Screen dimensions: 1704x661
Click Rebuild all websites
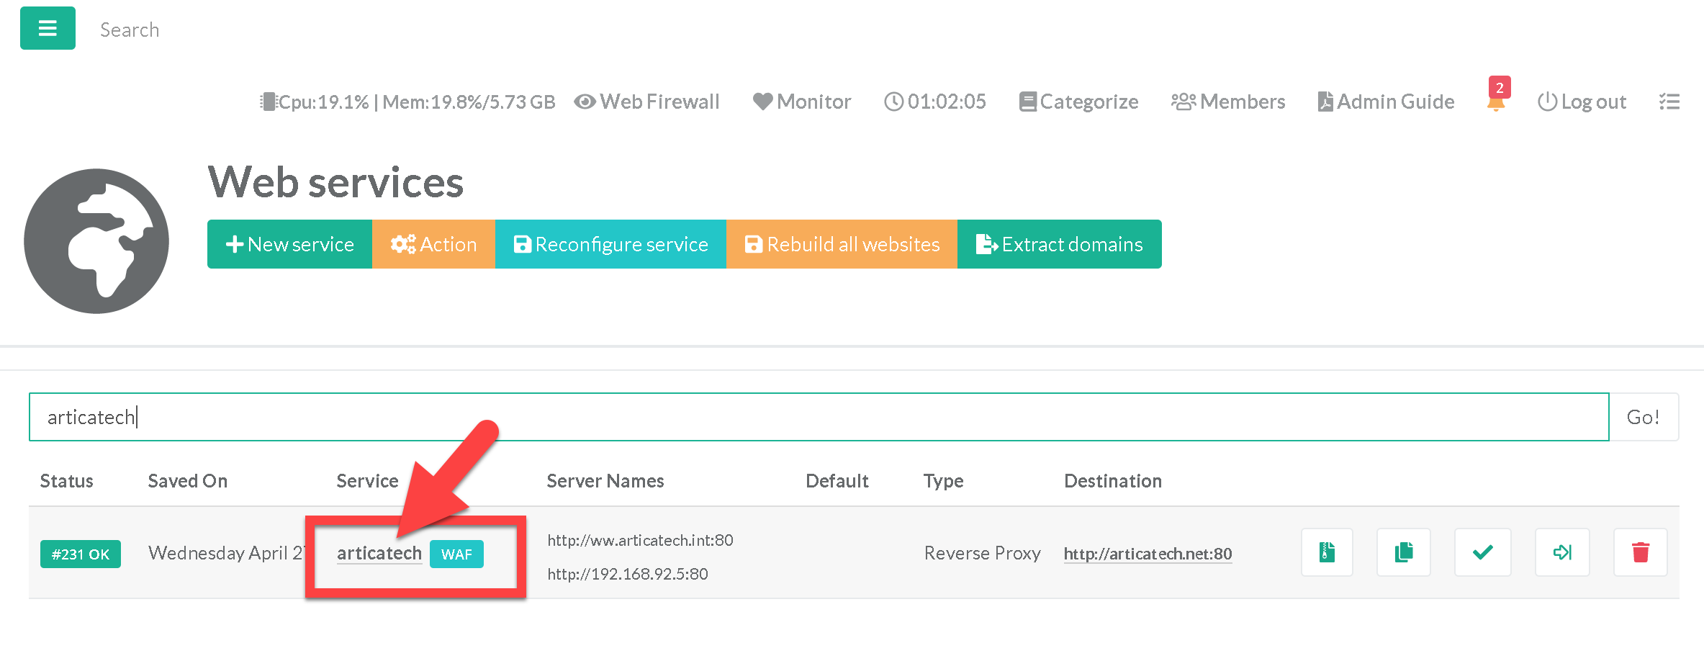(842, 244)
